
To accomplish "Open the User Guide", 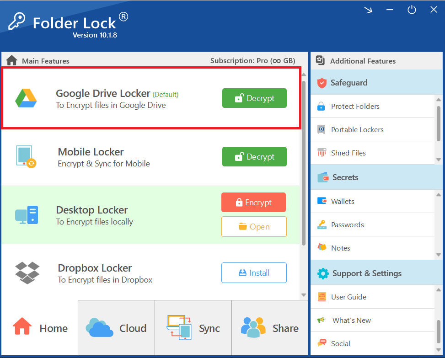I will tap(373, 297).
